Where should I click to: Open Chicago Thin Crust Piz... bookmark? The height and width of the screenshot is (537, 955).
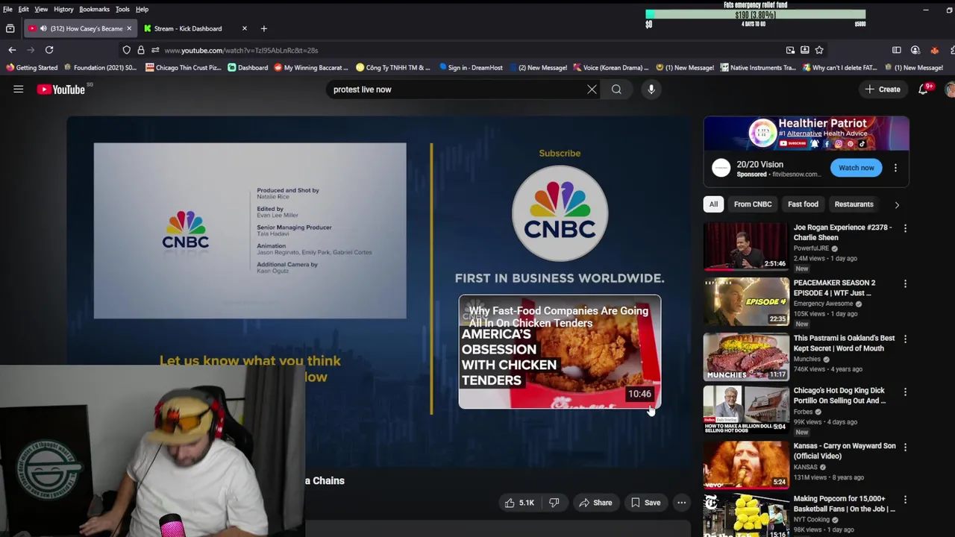tap(183, 68)
